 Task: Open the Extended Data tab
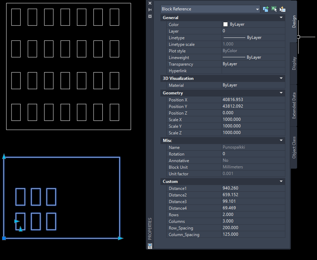(294, 106)
